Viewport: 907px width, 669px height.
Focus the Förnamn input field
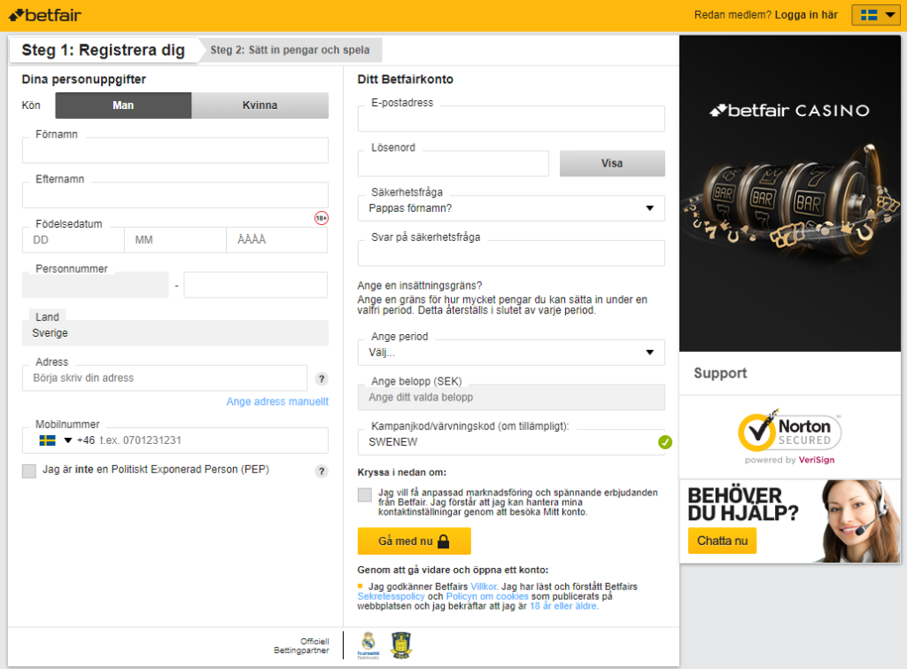pyautogui.click(x=175, y=151)
